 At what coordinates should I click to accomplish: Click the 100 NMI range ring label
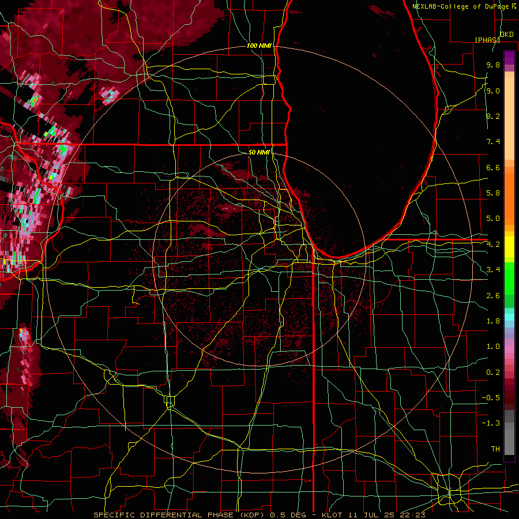(x=259, y=46)
